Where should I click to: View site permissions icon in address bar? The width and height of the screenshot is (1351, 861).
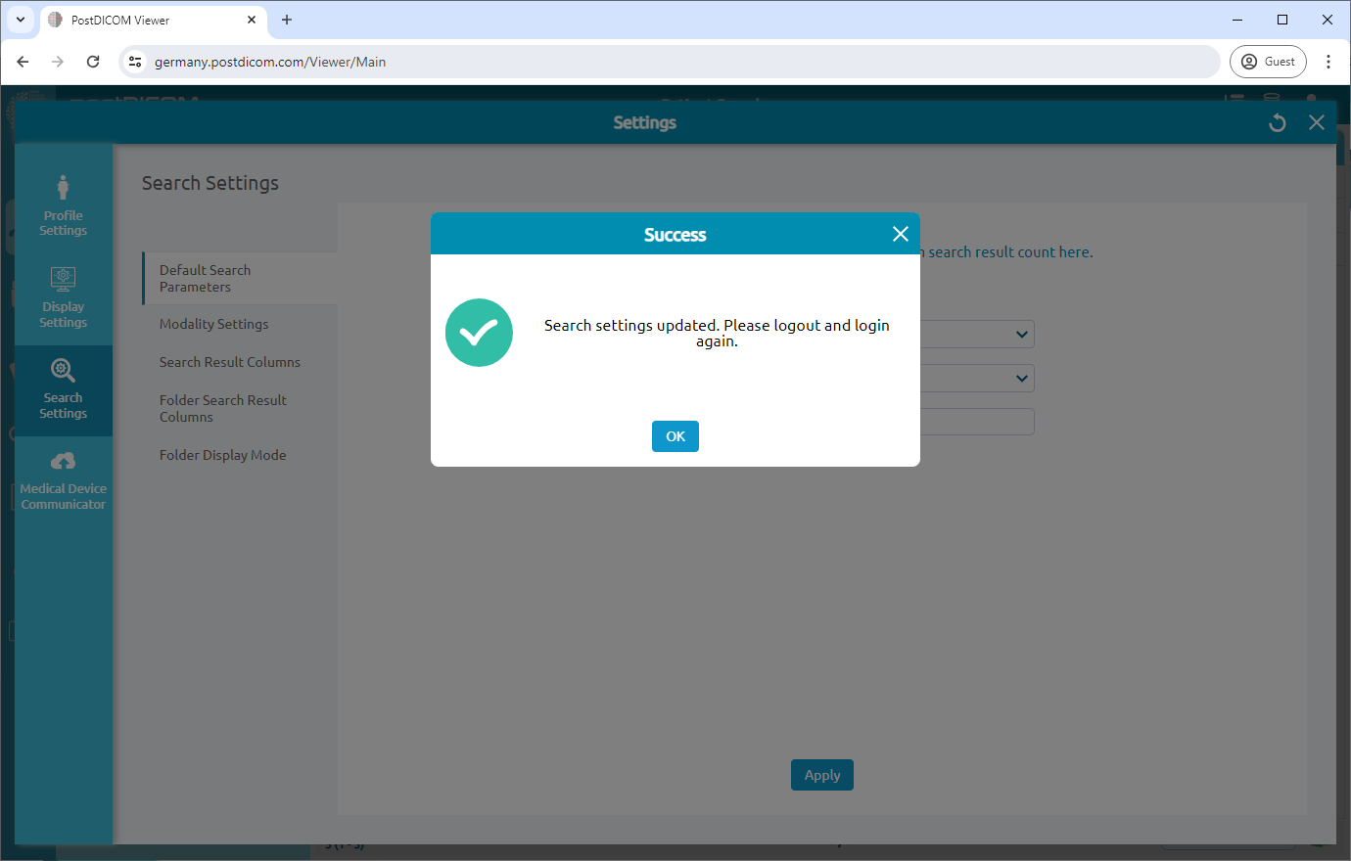click(x=134, y=61)
